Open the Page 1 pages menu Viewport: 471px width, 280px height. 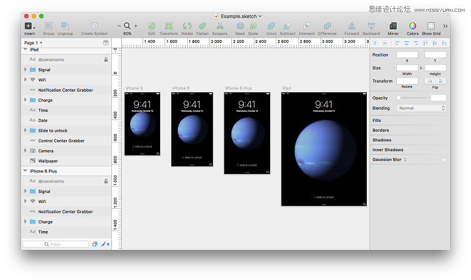32,43
